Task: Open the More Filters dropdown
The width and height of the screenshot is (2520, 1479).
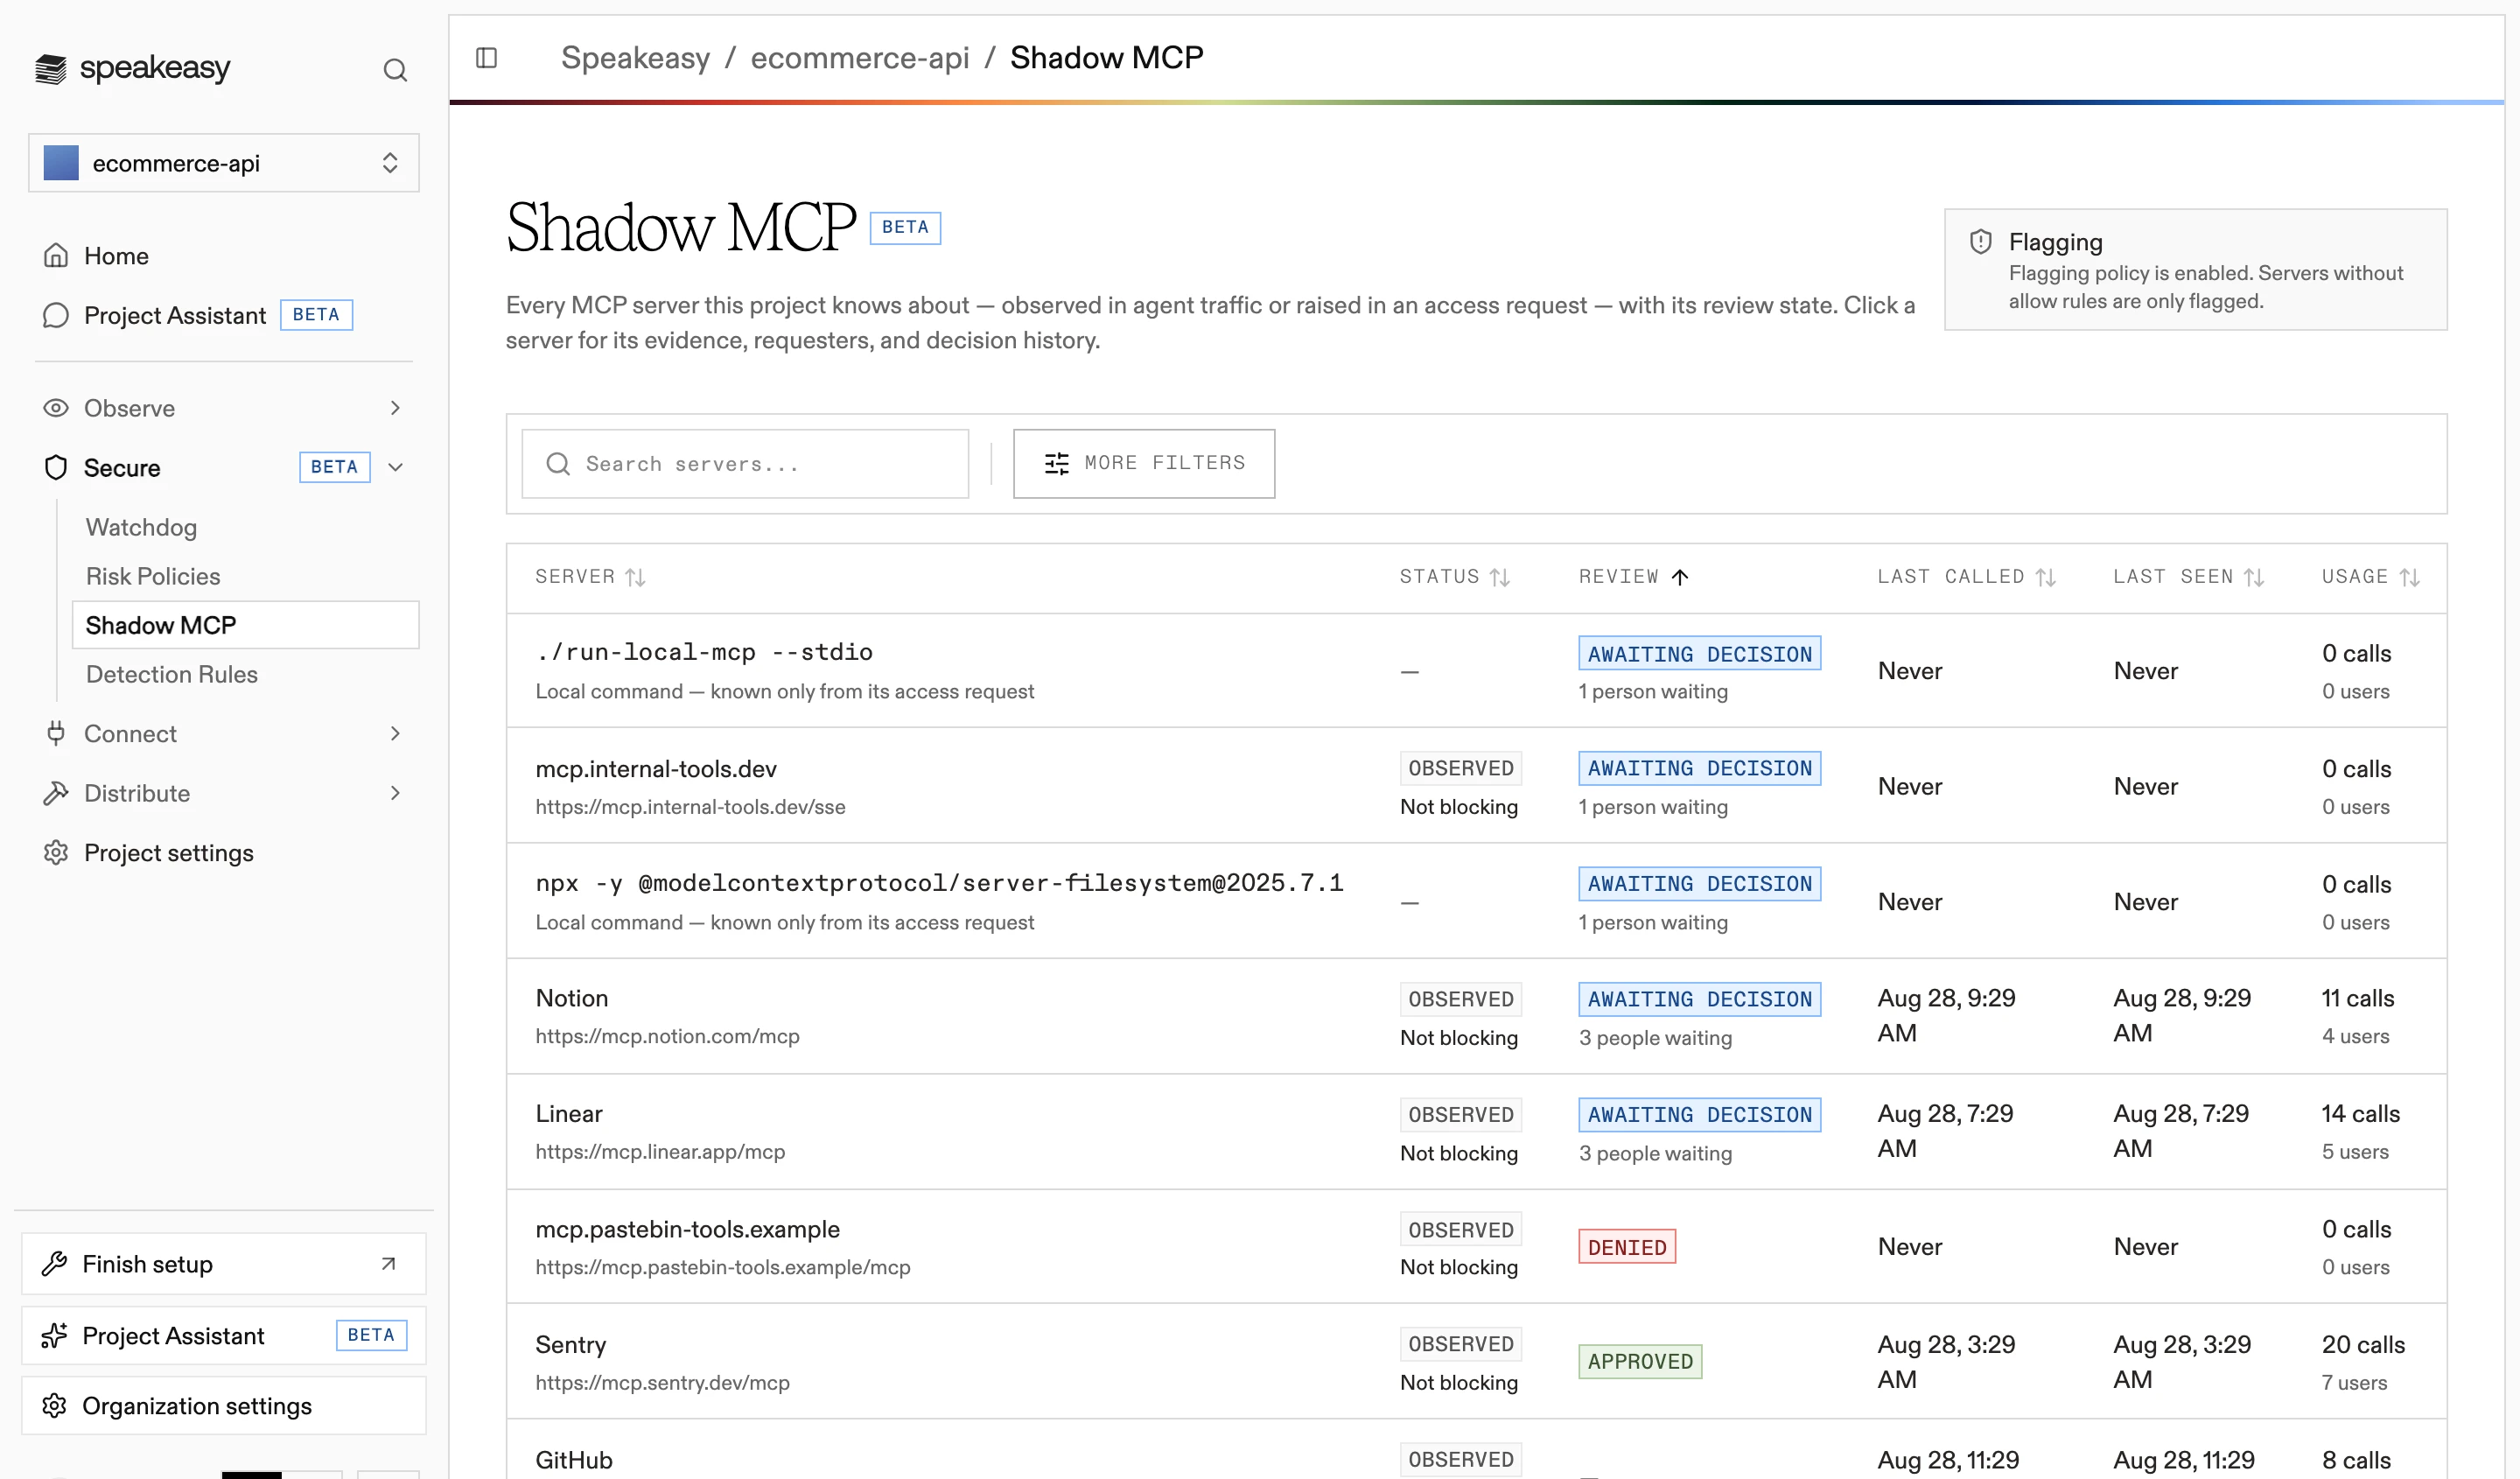Action: tap(1144, 463)
